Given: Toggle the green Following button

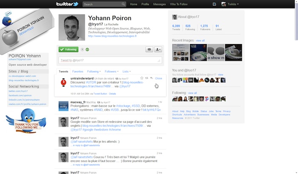Looking at the screenshot, I should [x=68, y=49].
